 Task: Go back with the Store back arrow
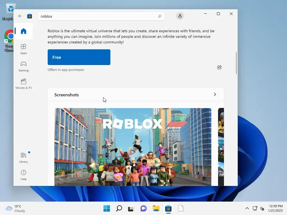tap(20, 16)
